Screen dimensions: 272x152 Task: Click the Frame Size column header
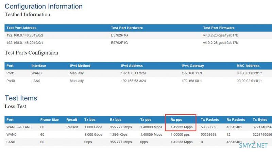49,120
